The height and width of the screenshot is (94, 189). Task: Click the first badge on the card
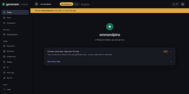165,52
